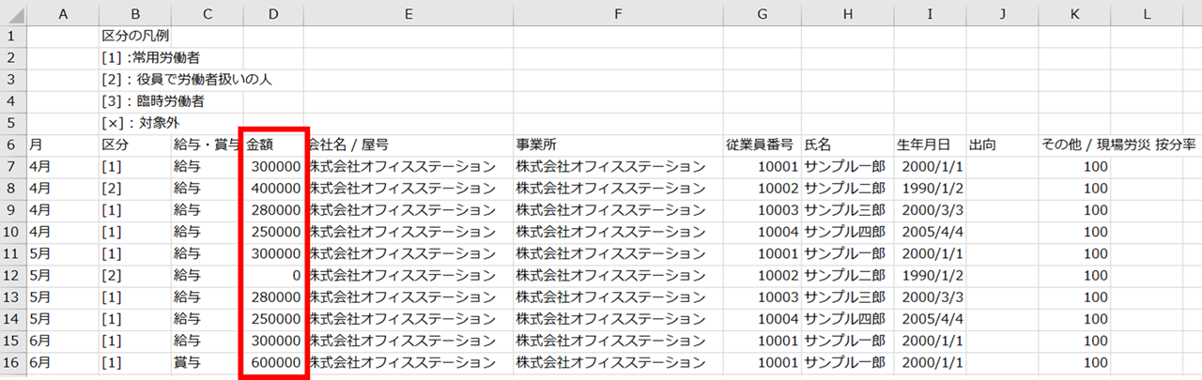The image size is (1202, 380).
Task: Click employee number 10004 in row 14
Action: 762,319
